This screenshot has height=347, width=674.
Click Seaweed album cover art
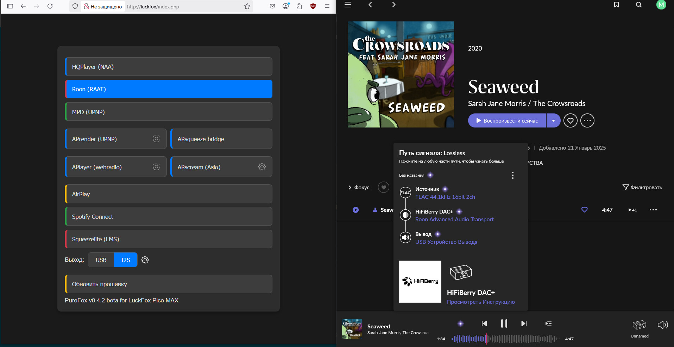(401, 74)
